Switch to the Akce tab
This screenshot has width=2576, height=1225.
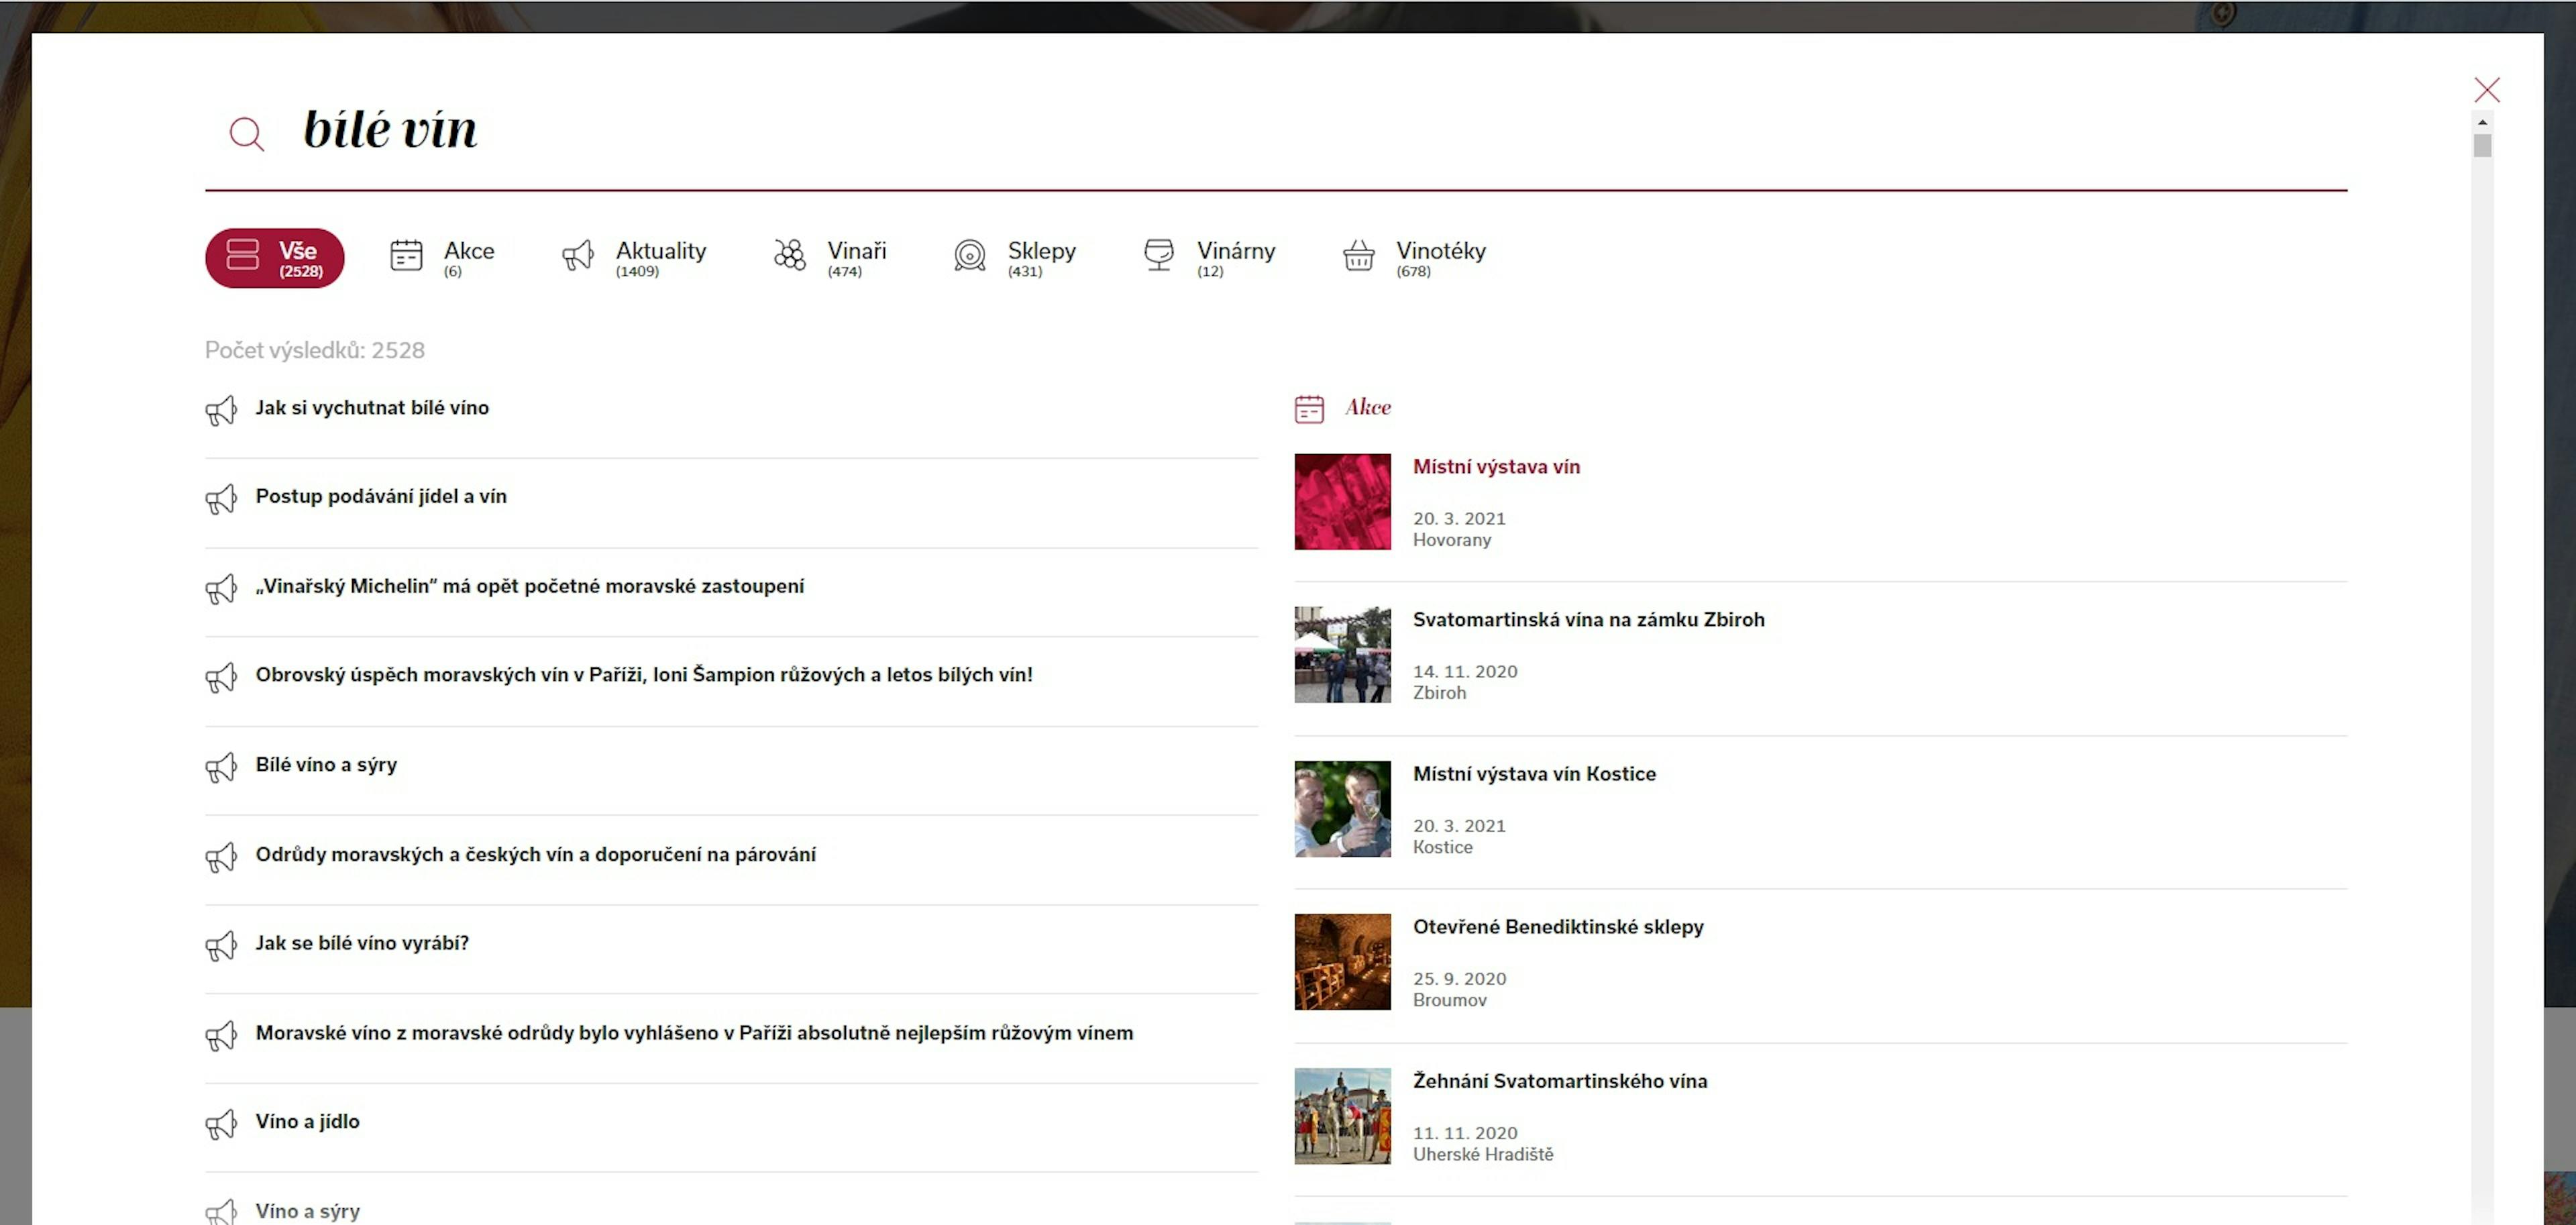442,257
